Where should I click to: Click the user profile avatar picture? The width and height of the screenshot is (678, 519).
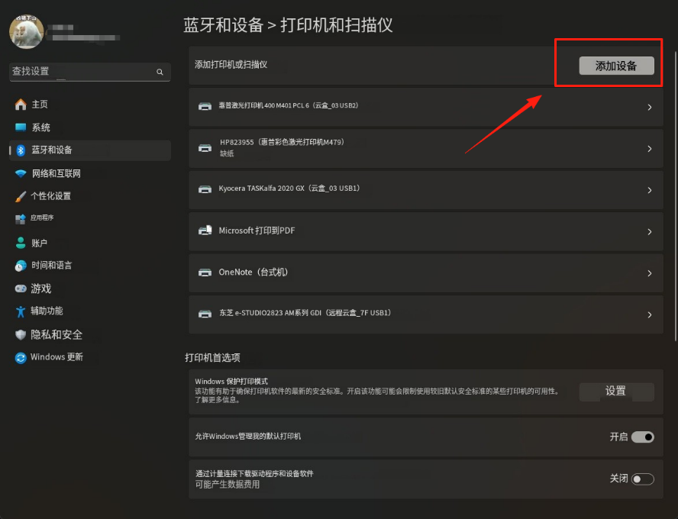pos(27,31)
